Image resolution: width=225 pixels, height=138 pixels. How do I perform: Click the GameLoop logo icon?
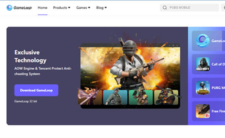pyautogui.click(x=9, y=8)
